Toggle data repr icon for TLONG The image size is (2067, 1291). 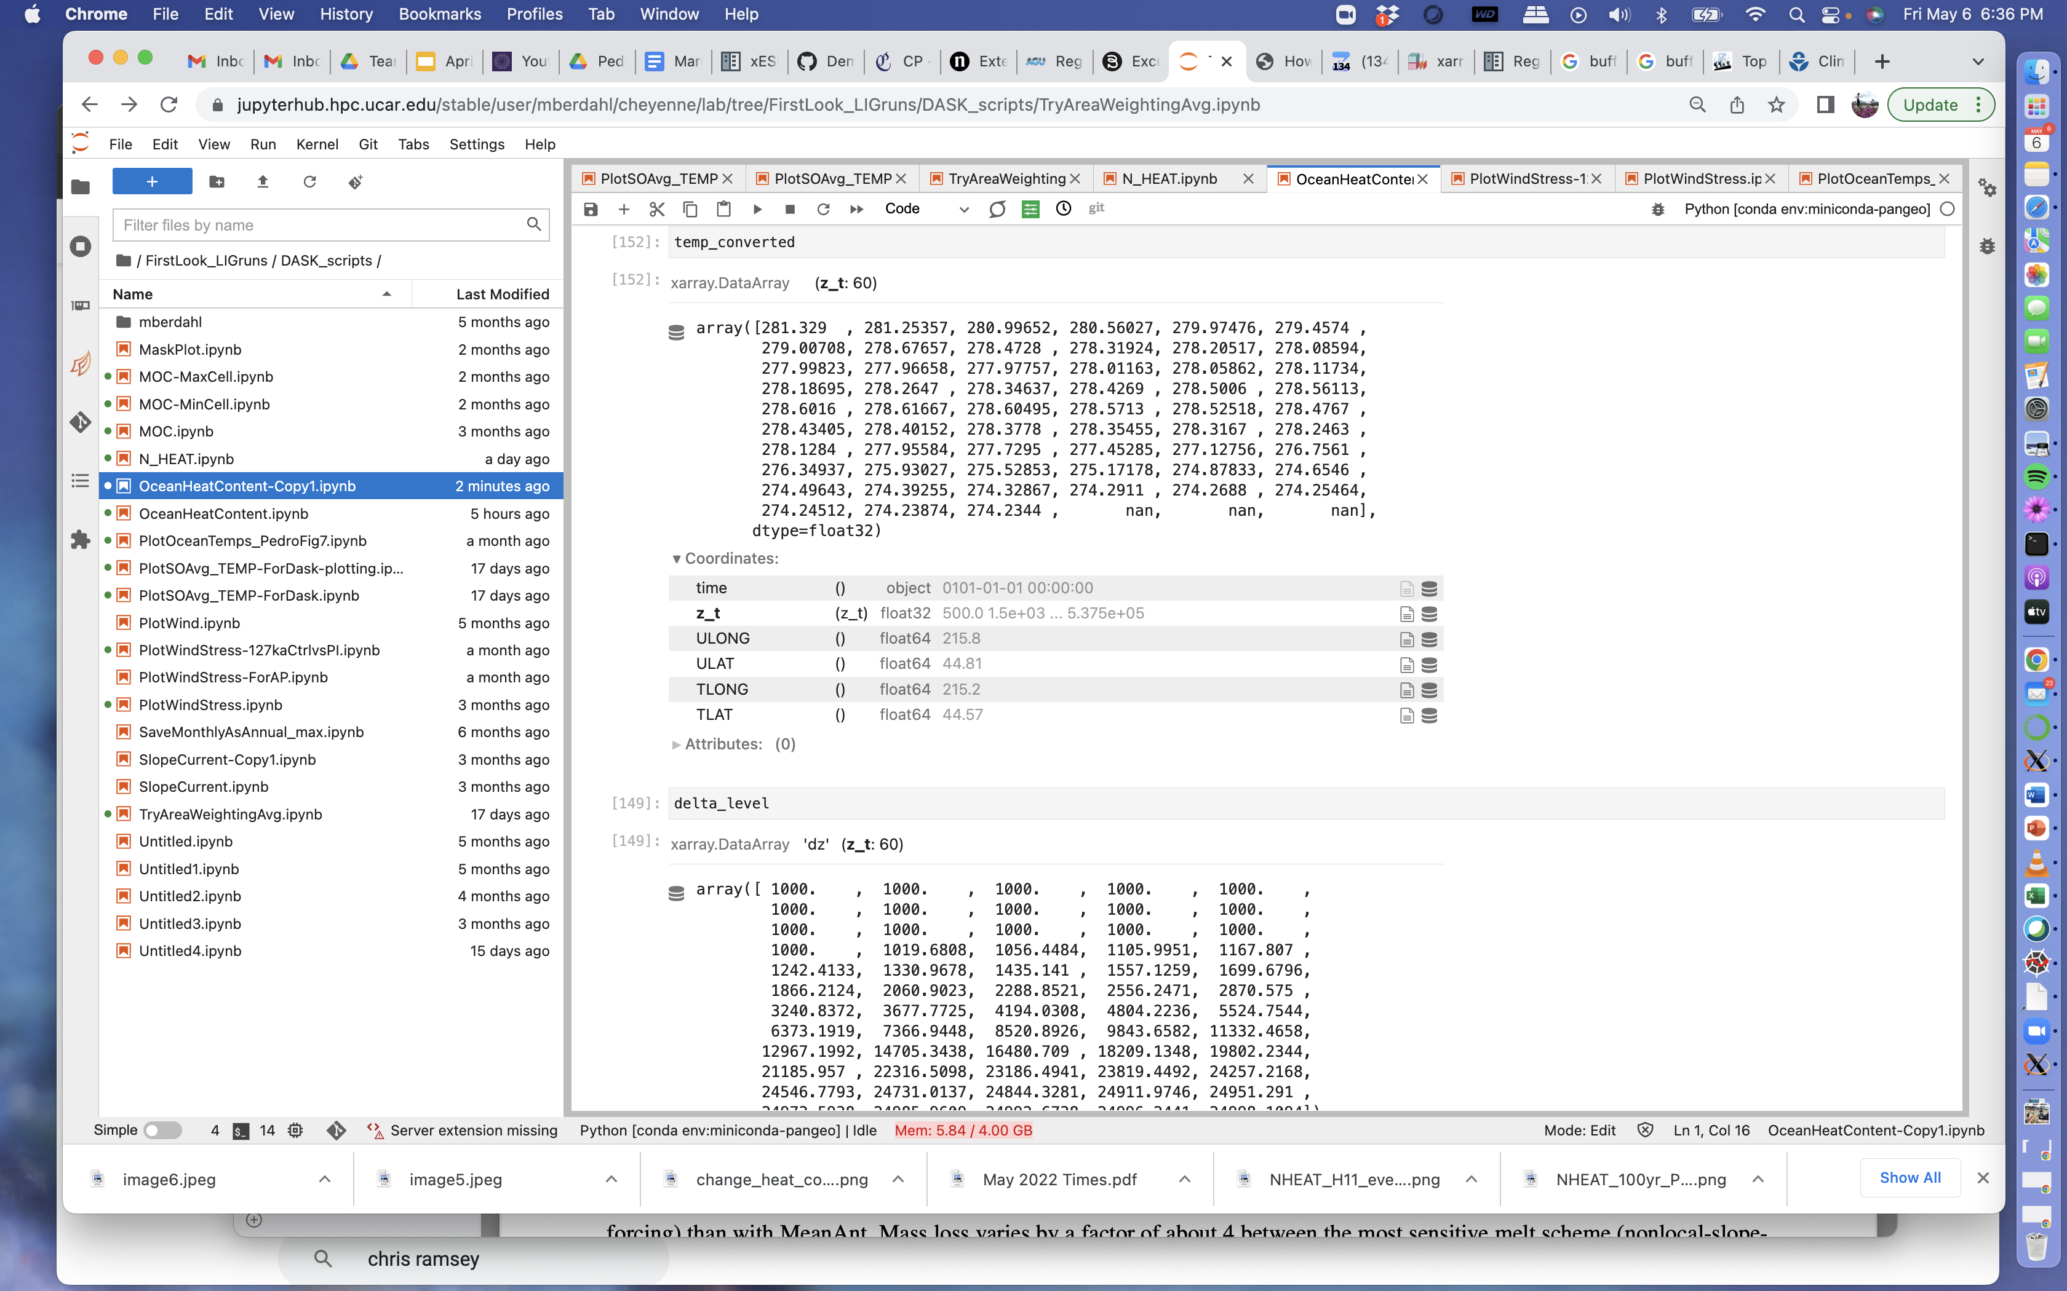point(1429,690)
